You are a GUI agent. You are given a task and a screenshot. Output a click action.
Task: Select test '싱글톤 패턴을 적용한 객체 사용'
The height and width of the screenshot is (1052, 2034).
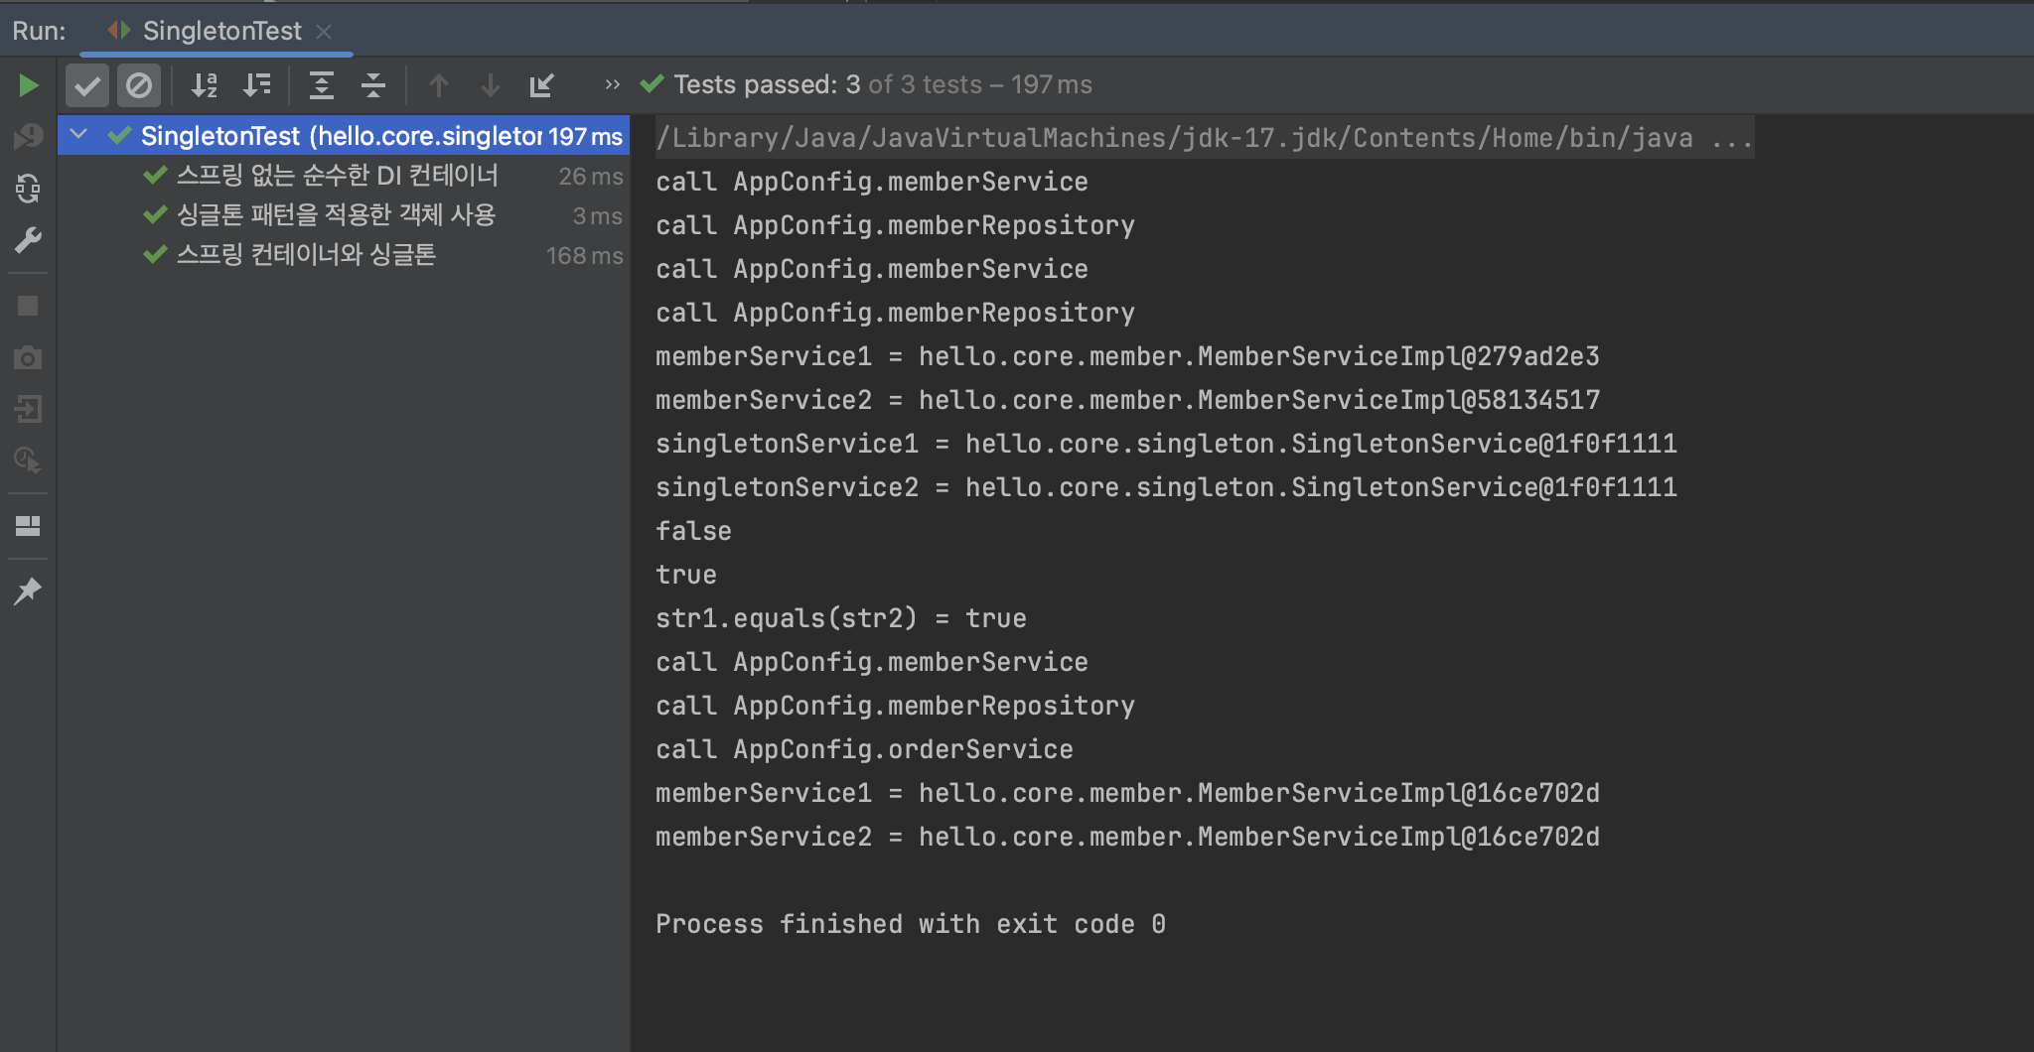click(x=344, y=215)
